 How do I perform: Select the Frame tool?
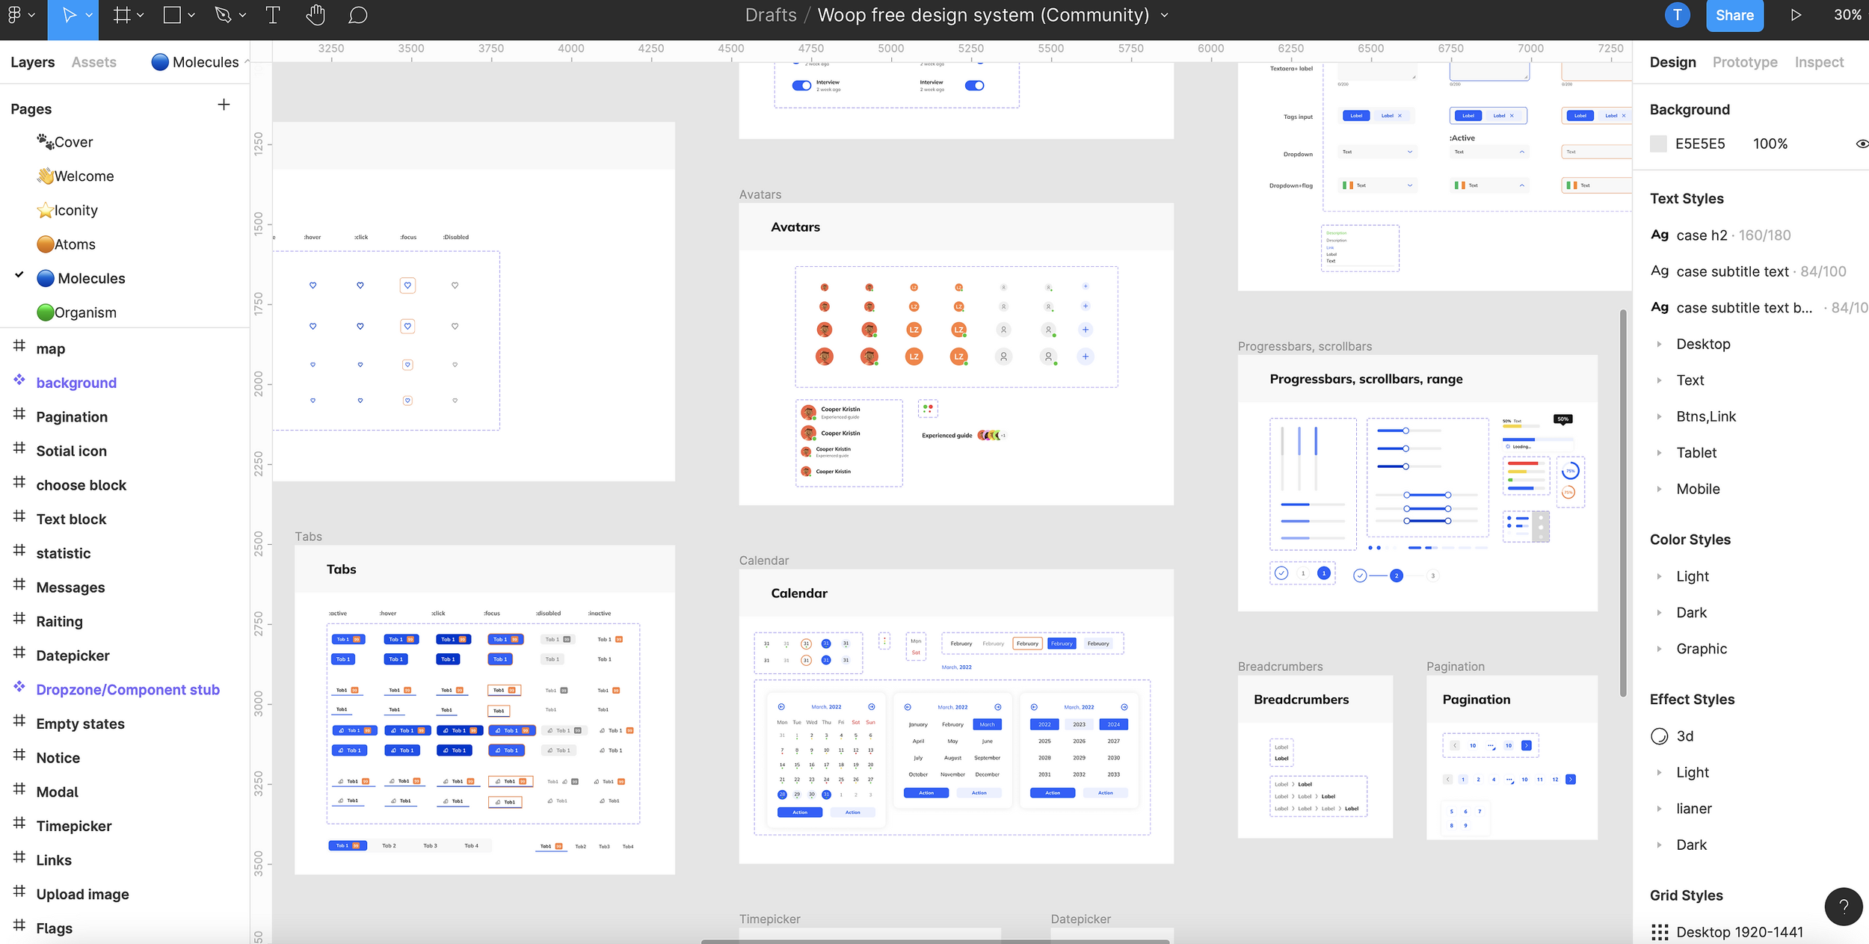[122, 15]
